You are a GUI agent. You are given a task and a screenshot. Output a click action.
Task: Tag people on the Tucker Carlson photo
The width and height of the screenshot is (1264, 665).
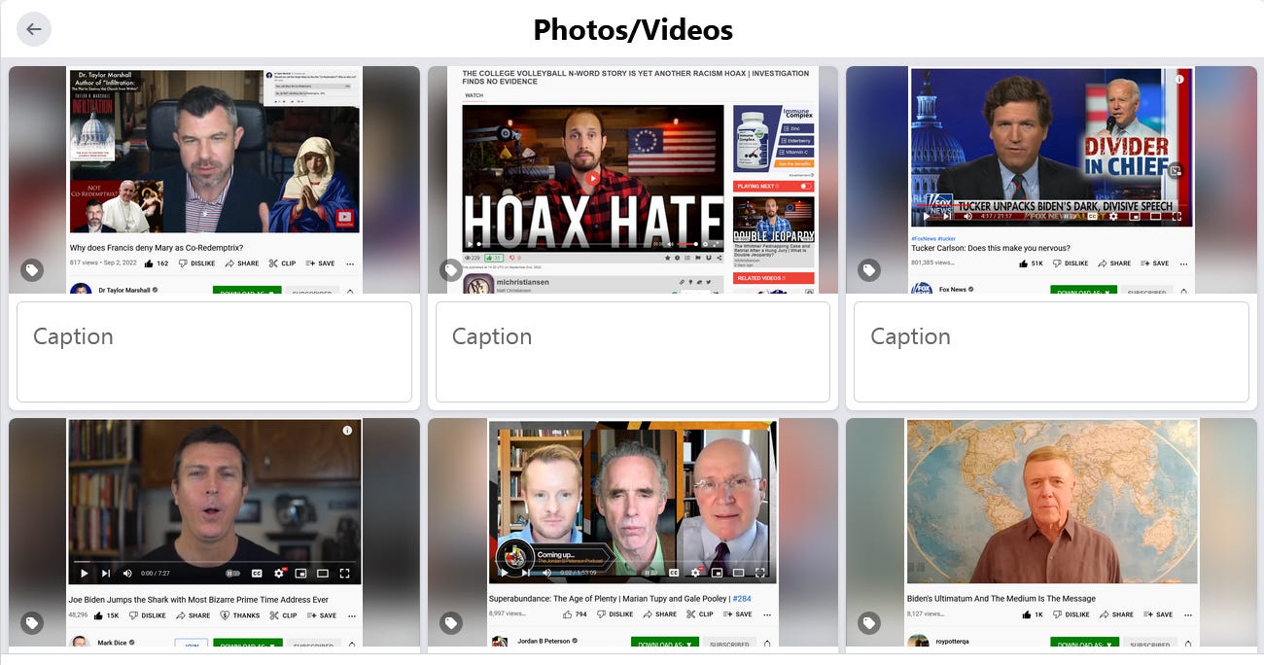[x=869, y=270]
